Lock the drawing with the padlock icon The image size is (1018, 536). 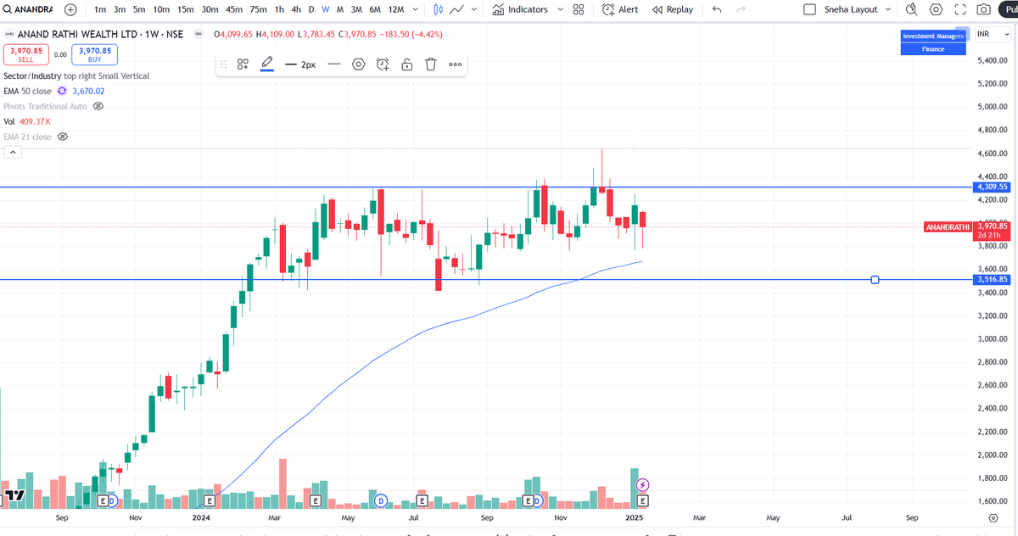click(406, 64)
